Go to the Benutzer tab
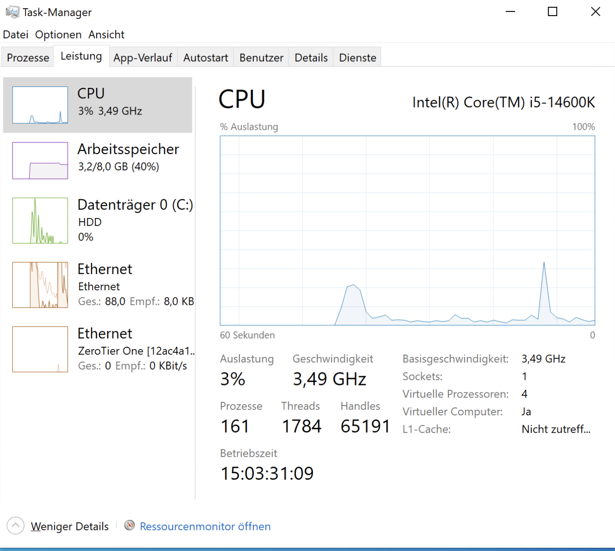 [x=261, y=57]
